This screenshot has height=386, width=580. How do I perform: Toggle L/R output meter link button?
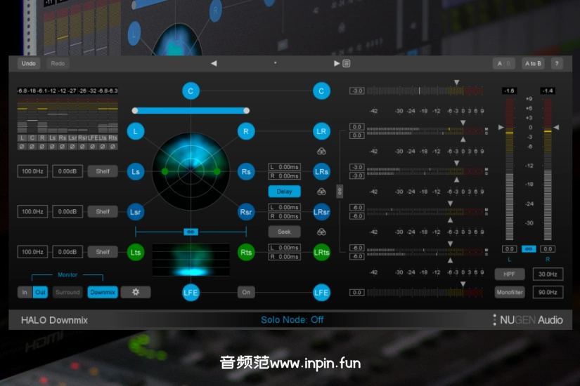pos(529,249)
